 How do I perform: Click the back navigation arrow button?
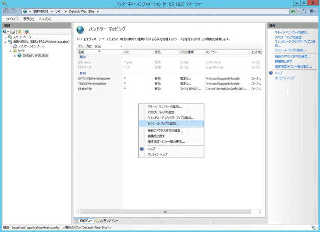point(6,12)
